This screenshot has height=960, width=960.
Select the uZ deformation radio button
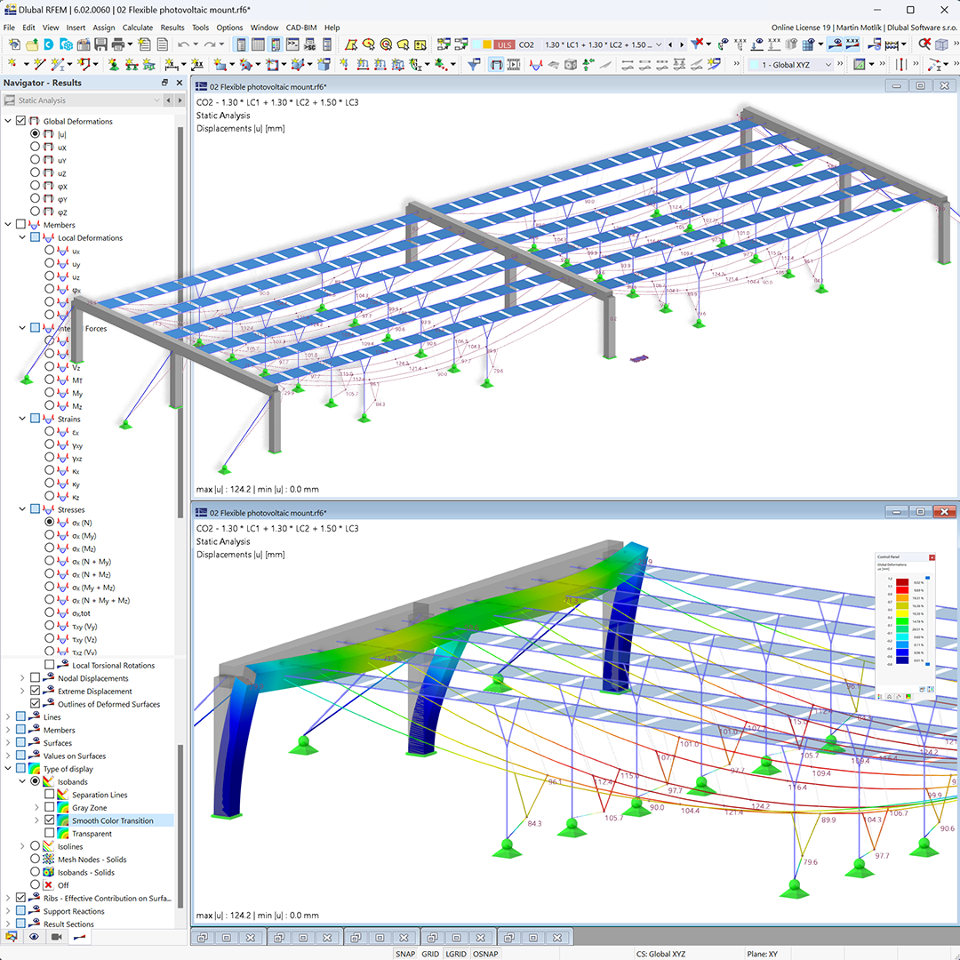35,172
